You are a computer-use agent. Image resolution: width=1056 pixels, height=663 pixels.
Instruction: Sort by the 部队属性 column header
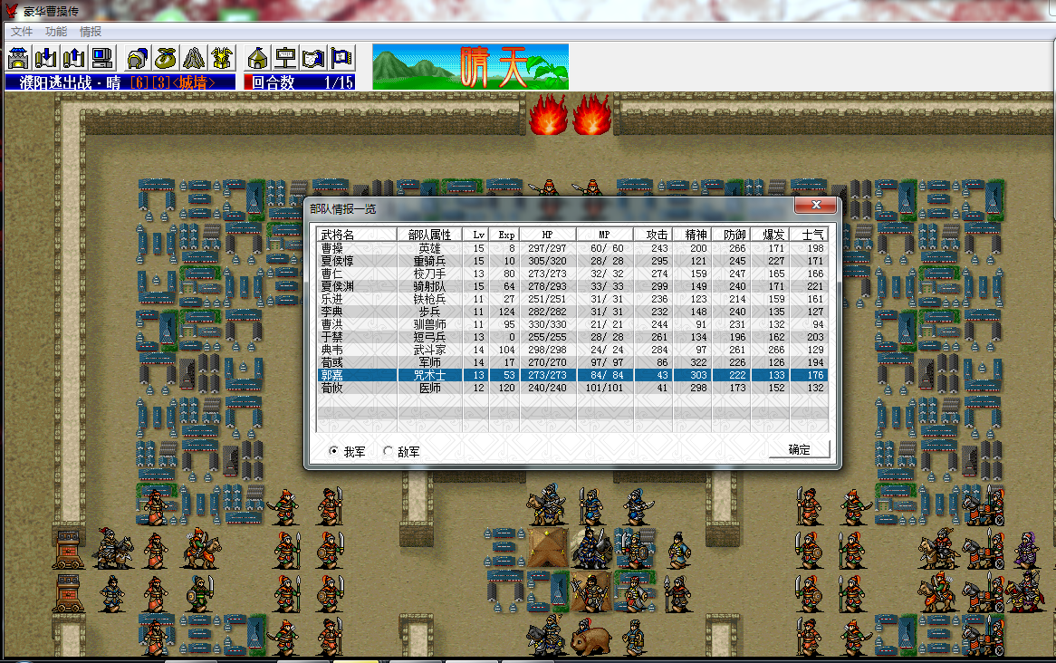pyautogui.click(x=429, y=235)
